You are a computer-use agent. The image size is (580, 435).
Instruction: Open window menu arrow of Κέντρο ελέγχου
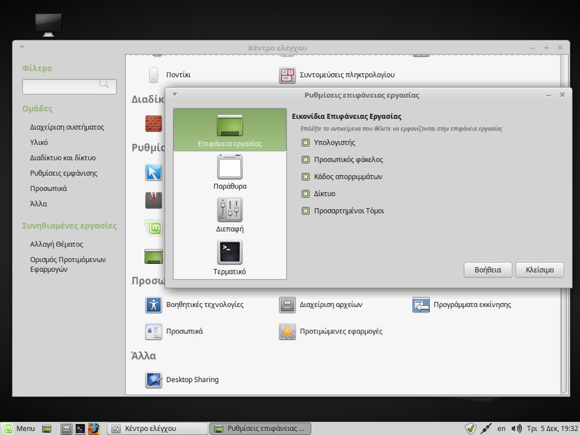[22, 48]
